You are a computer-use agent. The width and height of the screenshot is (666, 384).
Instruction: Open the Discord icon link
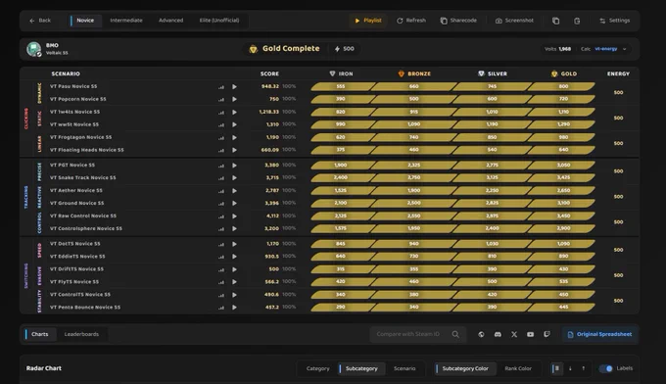pos(498,335)
